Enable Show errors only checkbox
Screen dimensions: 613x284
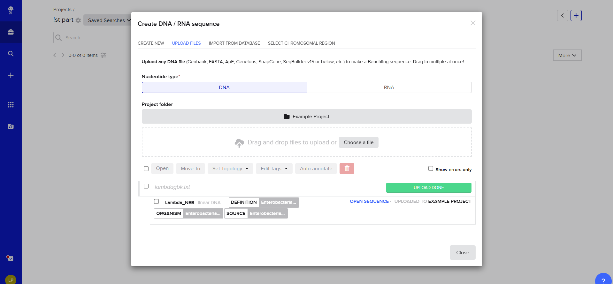click(x=431, y=168)
